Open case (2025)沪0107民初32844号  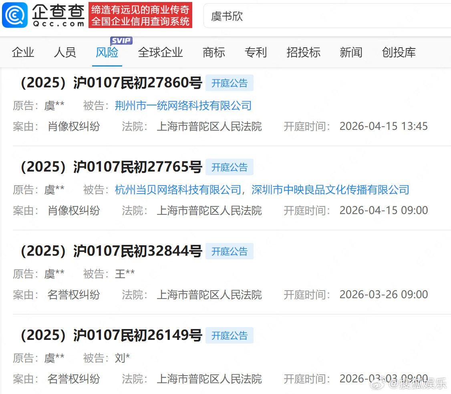pyautogui.click(x=112, y=251)
